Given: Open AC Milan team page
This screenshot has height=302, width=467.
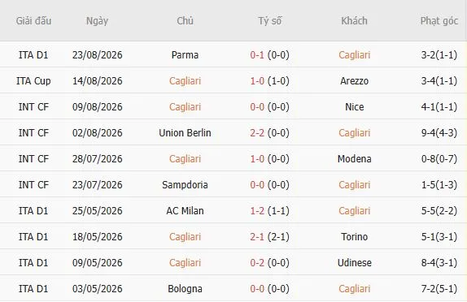Looking at the screenshot, I should (x=185, y=211).
